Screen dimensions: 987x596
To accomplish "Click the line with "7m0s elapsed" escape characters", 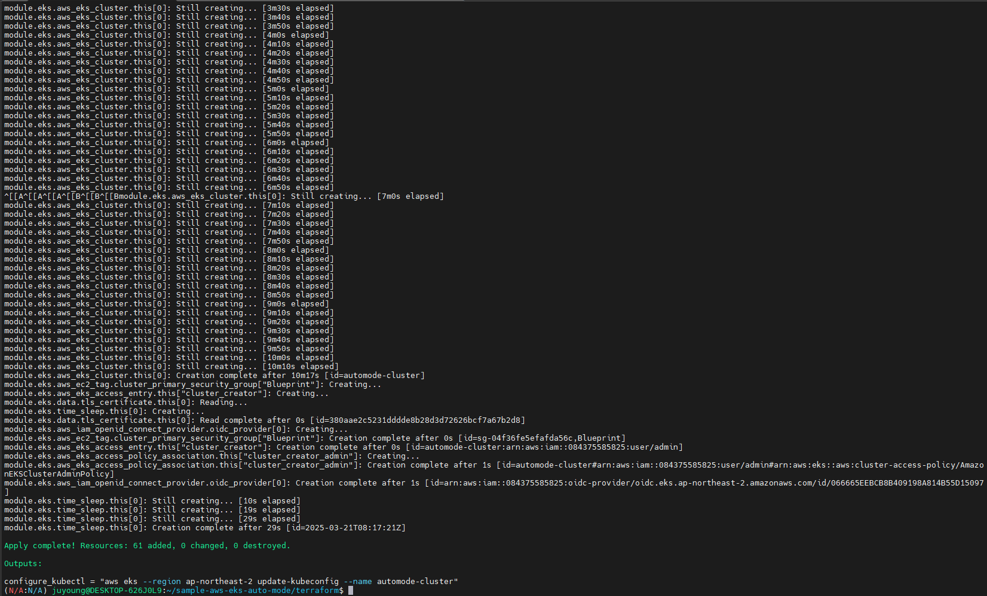I will pos(224,196).
